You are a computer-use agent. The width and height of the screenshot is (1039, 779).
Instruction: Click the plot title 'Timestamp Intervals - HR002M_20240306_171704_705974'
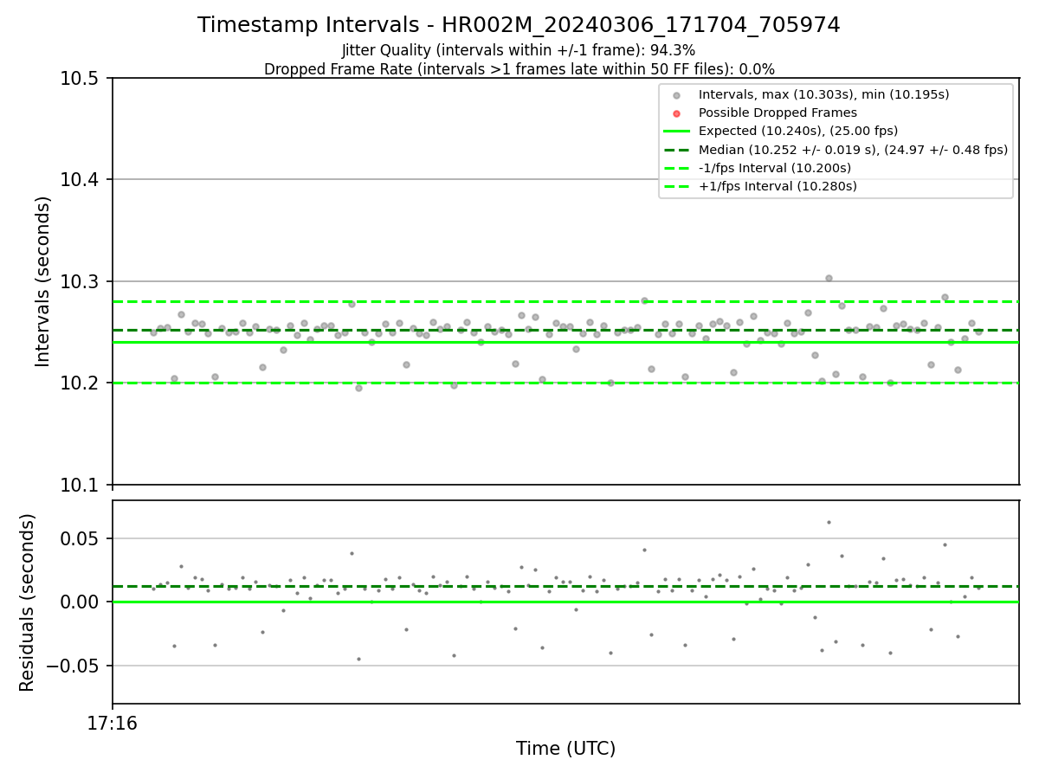pos(519,25)
